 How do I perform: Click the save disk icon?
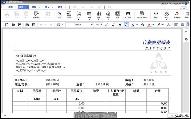tap(20, 25)
